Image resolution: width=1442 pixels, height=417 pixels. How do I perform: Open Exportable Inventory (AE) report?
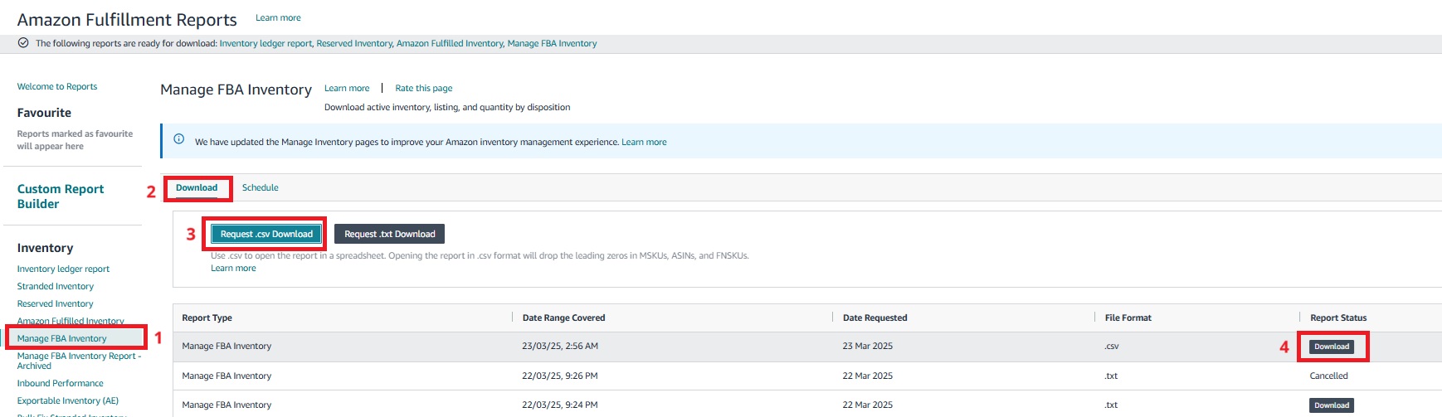pos(68,401)
